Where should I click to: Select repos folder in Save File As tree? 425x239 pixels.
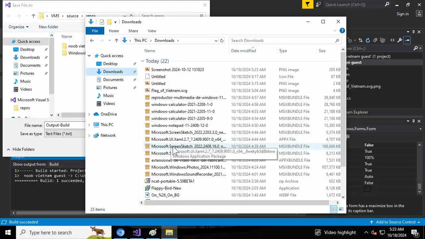25,108
